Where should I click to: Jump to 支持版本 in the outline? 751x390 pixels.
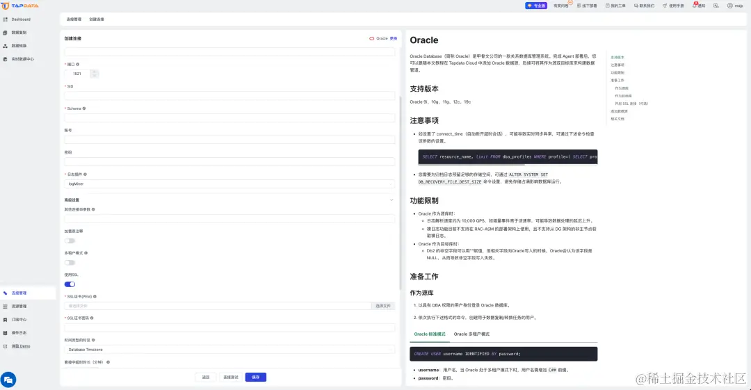[617, 57]
